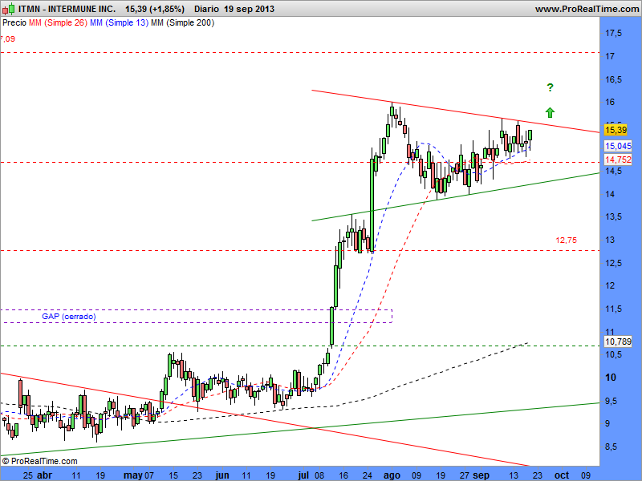The image size is (642, 481).
Task: Click the red 14,752 moving average tag
Action: coord(618,160)
